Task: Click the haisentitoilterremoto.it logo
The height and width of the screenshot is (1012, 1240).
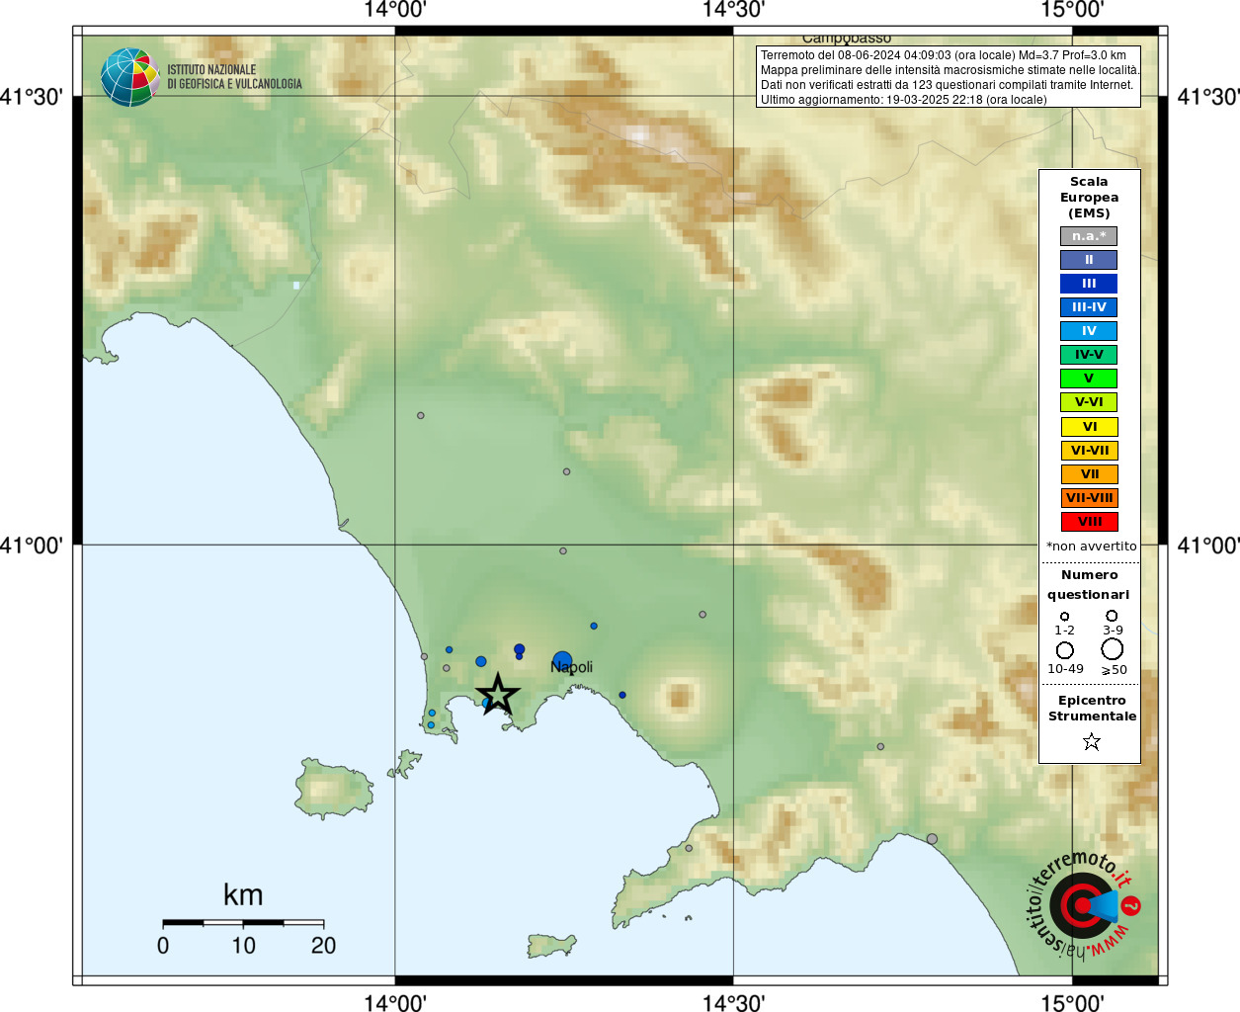Action: [x=1083, y=904]
